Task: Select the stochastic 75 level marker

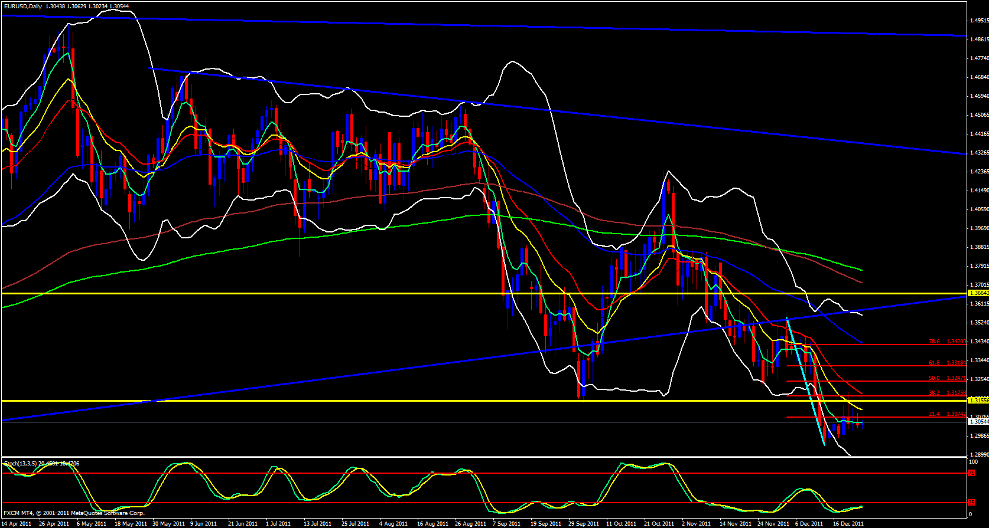Action: click(x=971, y=473)
